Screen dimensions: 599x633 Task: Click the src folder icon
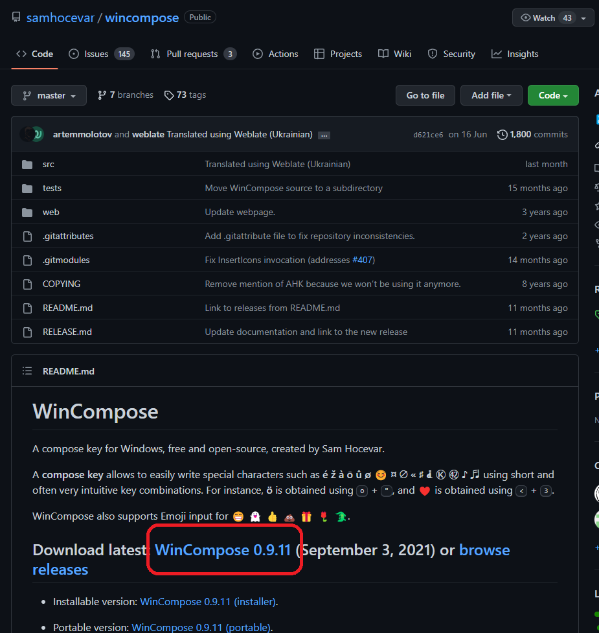point(27,165)
